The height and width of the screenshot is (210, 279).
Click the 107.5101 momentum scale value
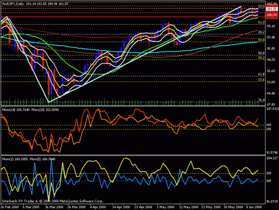pos(273,108)
